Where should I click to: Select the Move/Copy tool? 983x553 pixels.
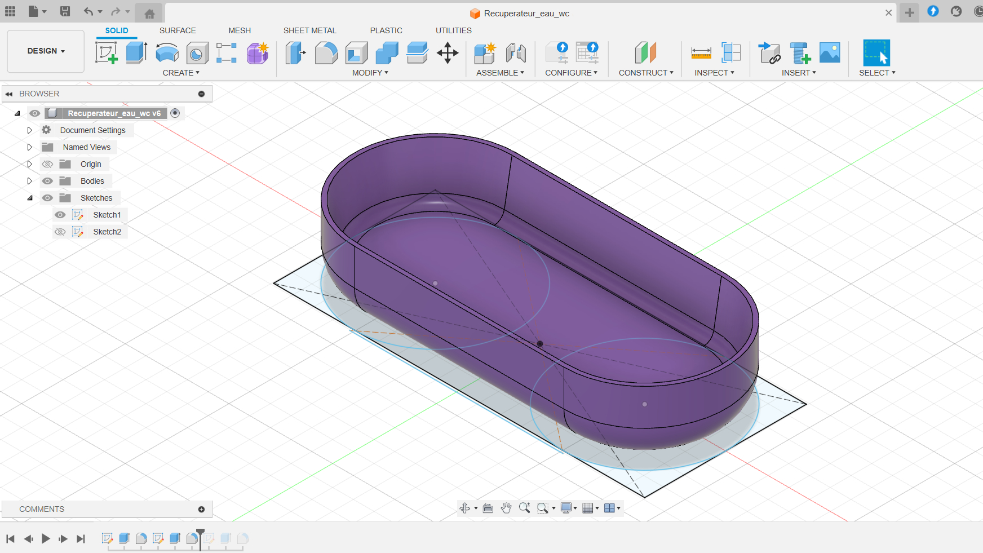pos(448,53)
